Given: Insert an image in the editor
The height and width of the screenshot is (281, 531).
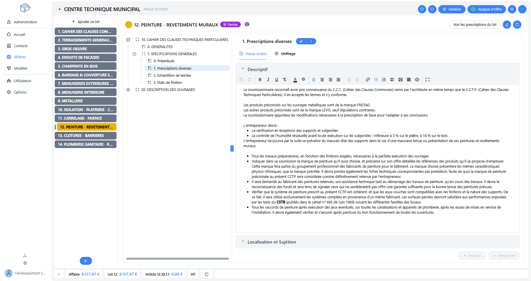Looking at the screenshot, I should pyautogui.click(x=401, y=80).
